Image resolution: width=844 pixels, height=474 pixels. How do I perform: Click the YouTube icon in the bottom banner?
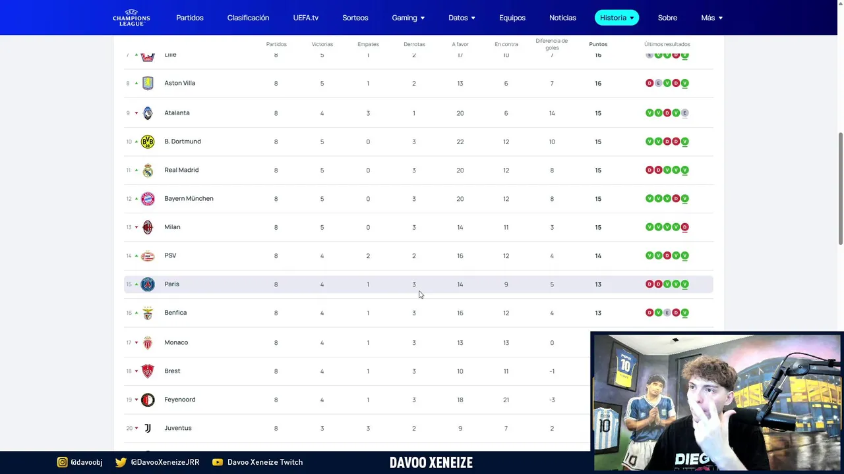[x=218, y=462]
